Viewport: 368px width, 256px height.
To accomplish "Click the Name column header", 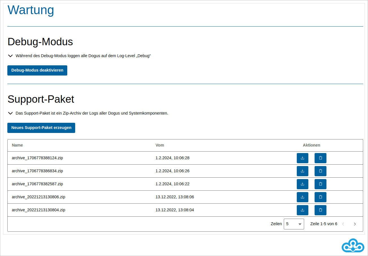I will (x=18, y=145).
